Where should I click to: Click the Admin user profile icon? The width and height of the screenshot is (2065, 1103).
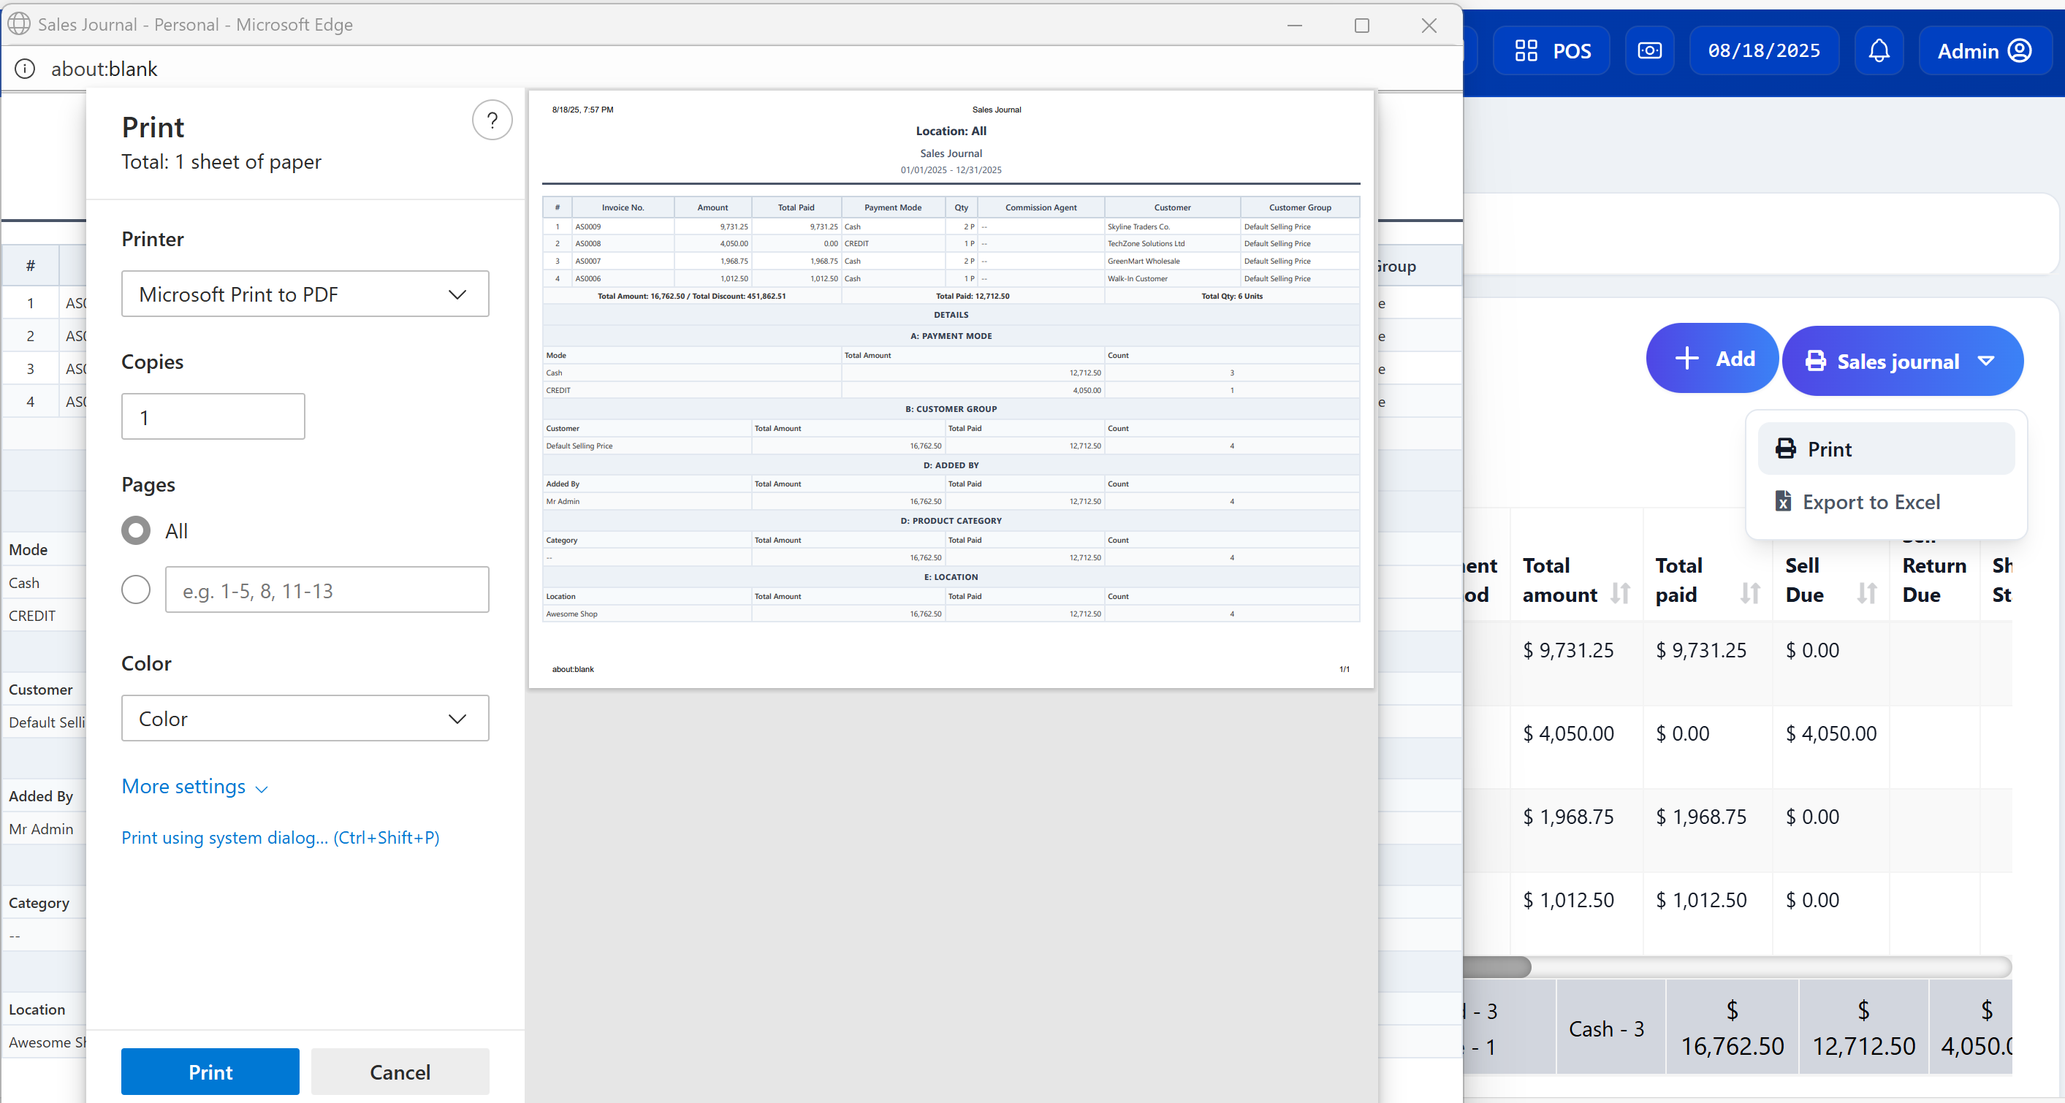point(2019,51)
